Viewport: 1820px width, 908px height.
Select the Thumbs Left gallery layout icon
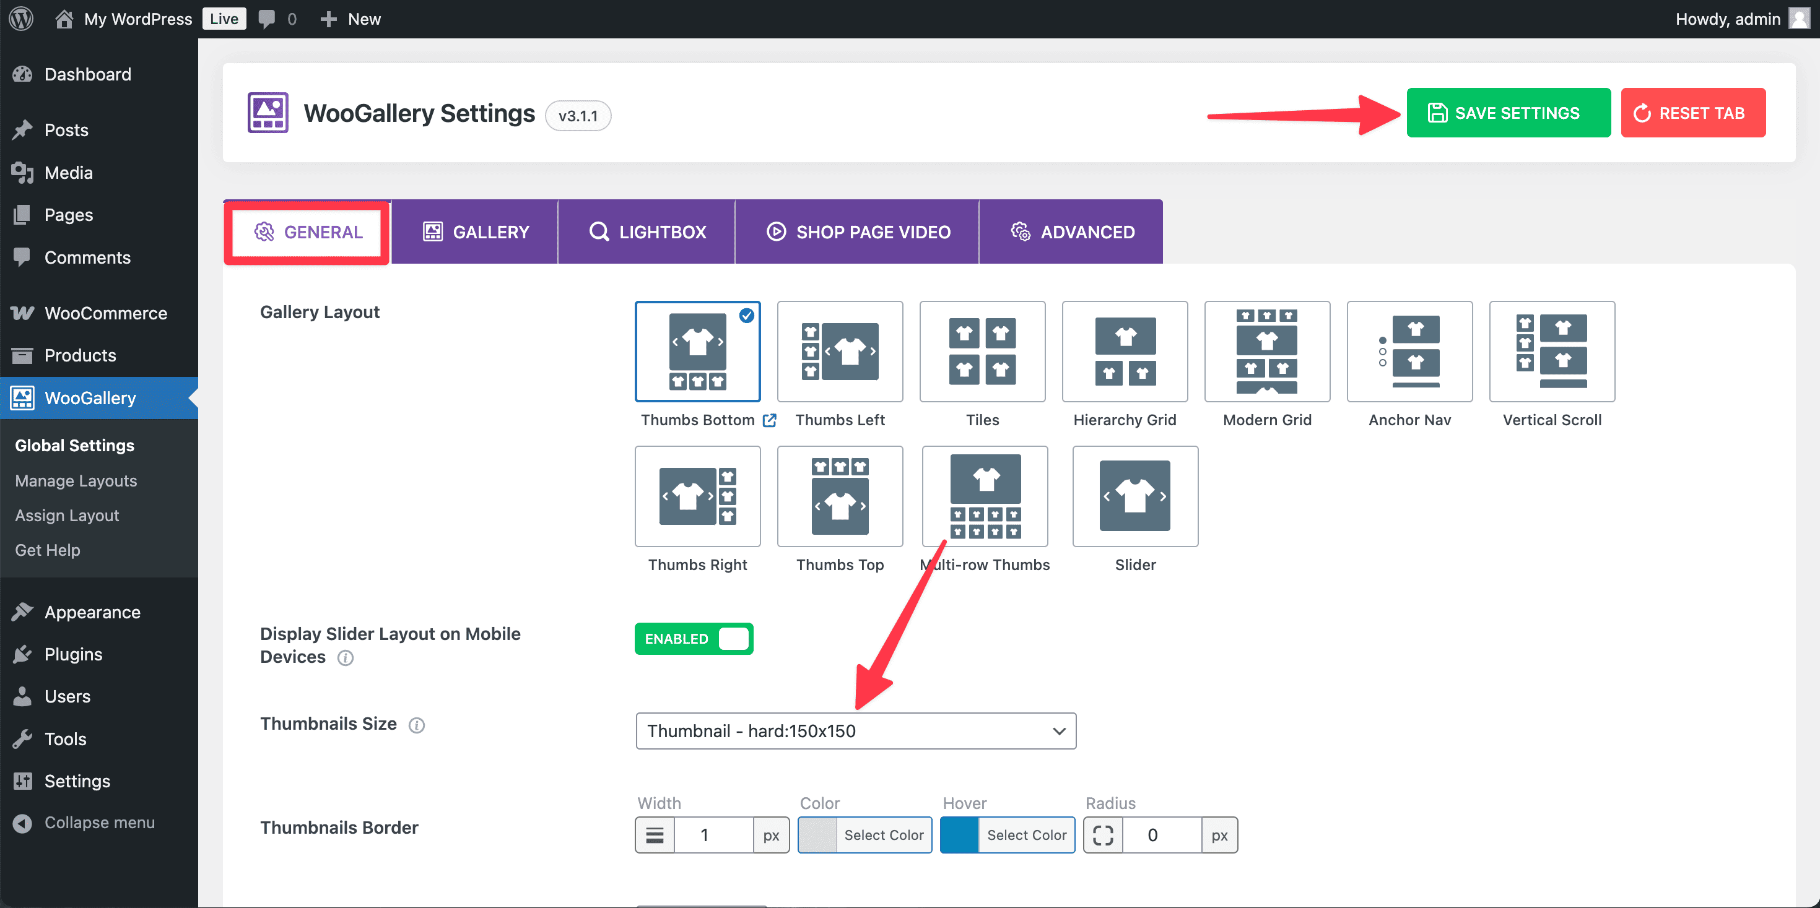point(839,351)
